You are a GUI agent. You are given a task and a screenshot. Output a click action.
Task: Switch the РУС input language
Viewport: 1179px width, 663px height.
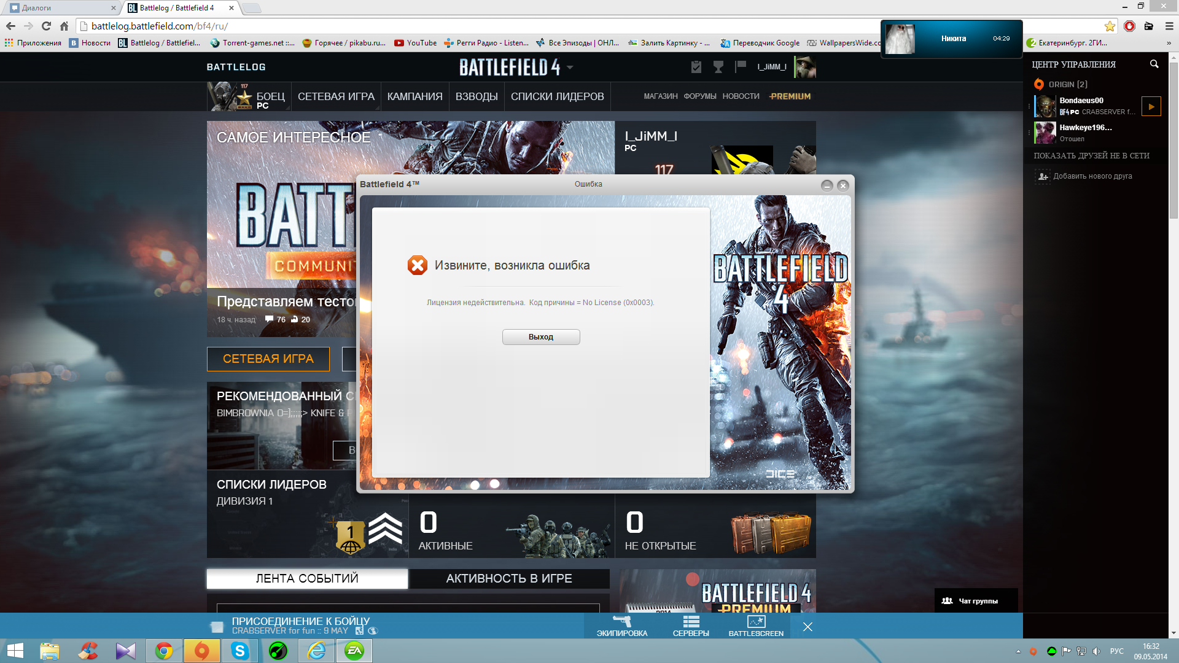click(1116, 651)
